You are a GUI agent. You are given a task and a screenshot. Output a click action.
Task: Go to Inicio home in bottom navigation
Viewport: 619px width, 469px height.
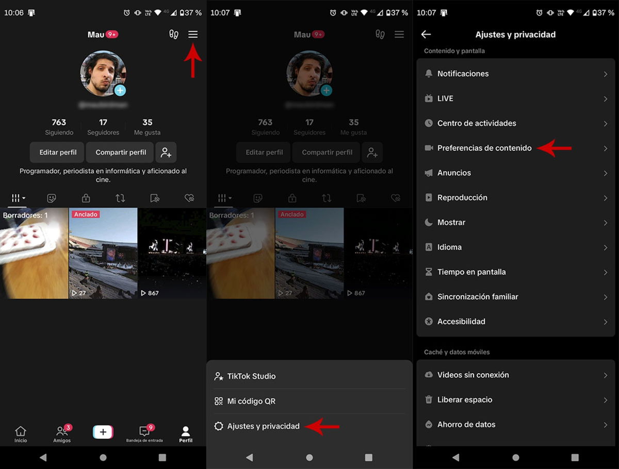click(21, 434)
